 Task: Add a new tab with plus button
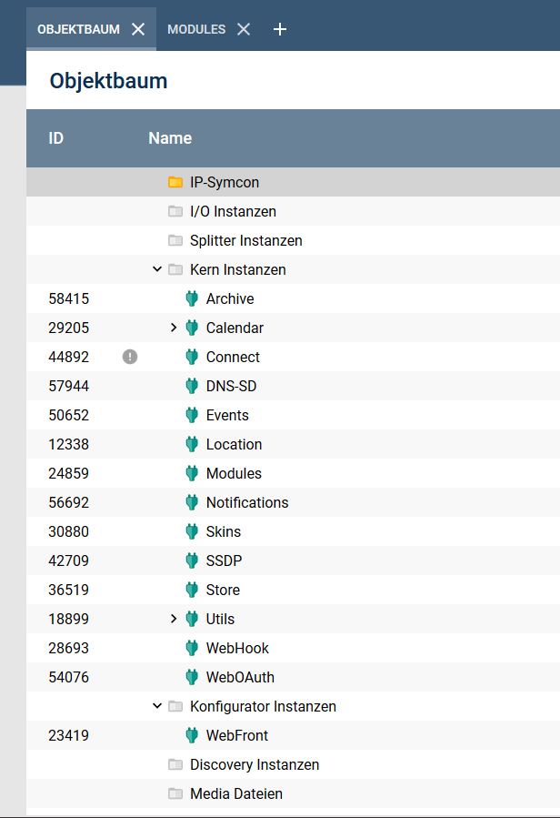pyautogui.click(x=280, y=29)
